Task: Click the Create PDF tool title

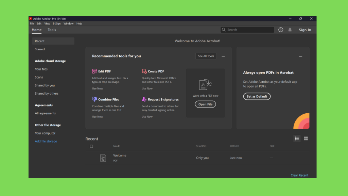Action: [x=156, y=71]
